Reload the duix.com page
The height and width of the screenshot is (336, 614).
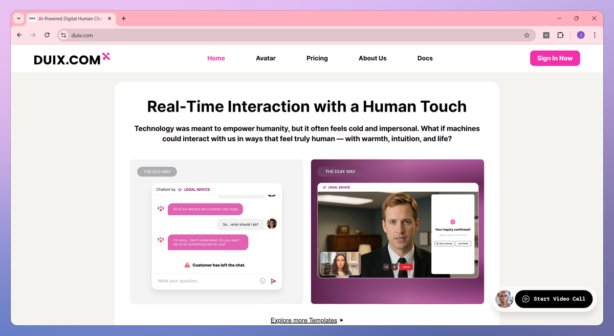click(47, 35)
